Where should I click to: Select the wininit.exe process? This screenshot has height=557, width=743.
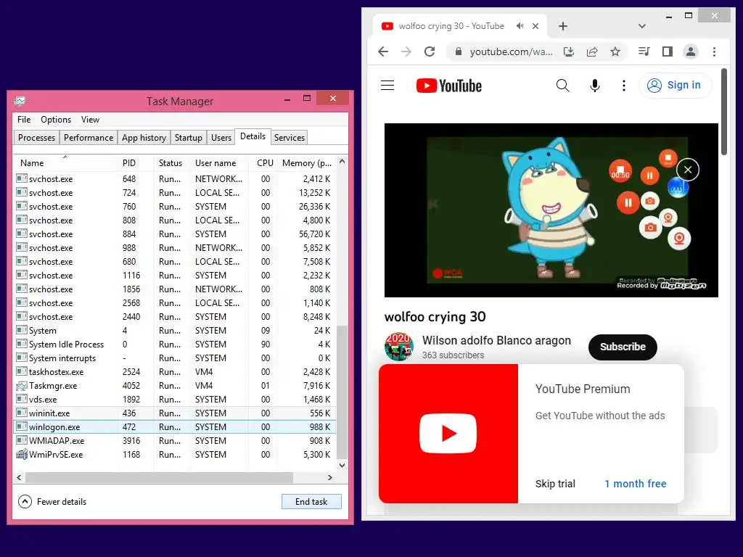point(176,413)
